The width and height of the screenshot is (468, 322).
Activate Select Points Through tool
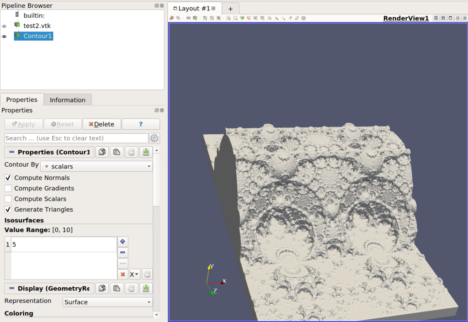coord(249,18)
